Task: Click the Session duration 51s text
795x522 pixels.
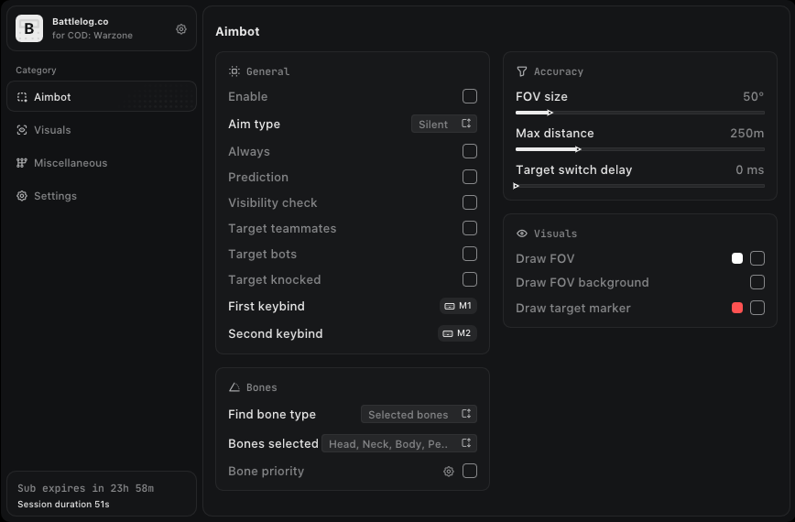Action: (63, 505)
